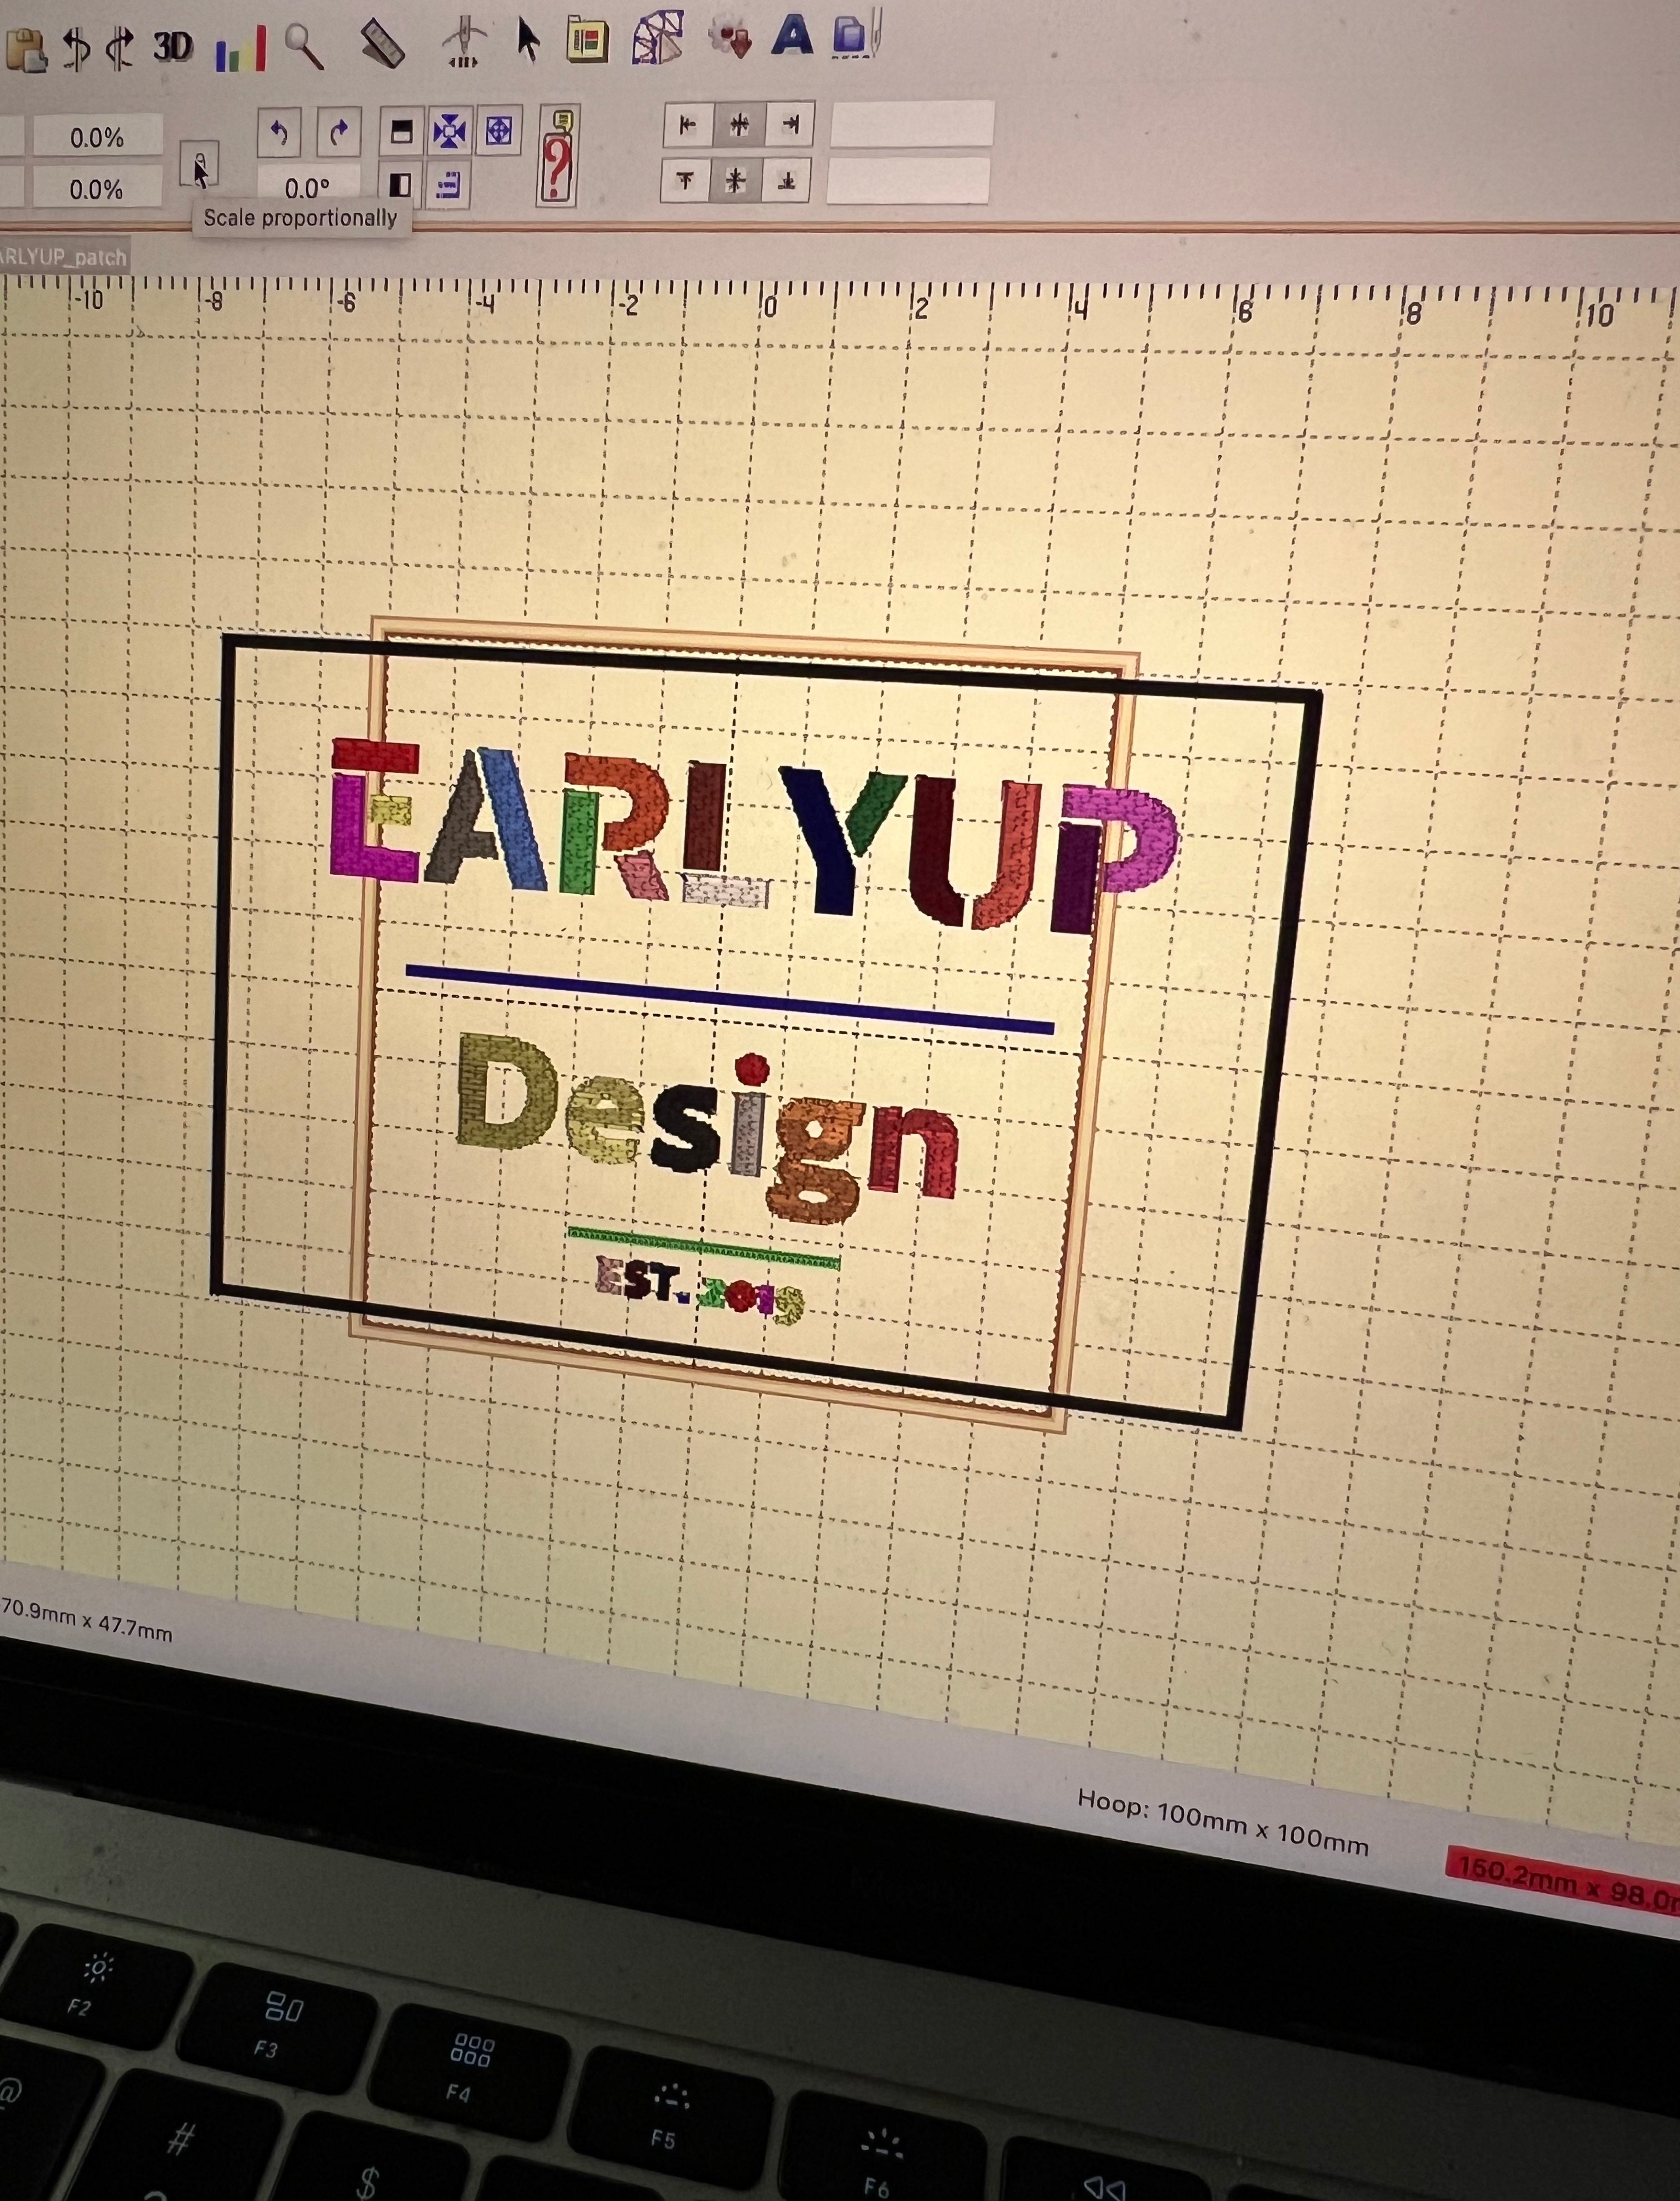Switch to the EARLYUP_patch document tab

click(x=63, y=257)
